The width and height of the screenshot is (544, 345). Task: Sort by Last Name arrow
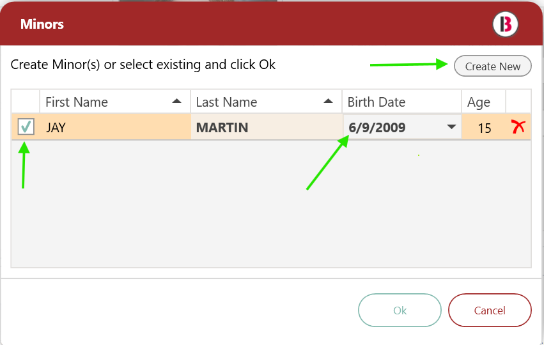328,101
